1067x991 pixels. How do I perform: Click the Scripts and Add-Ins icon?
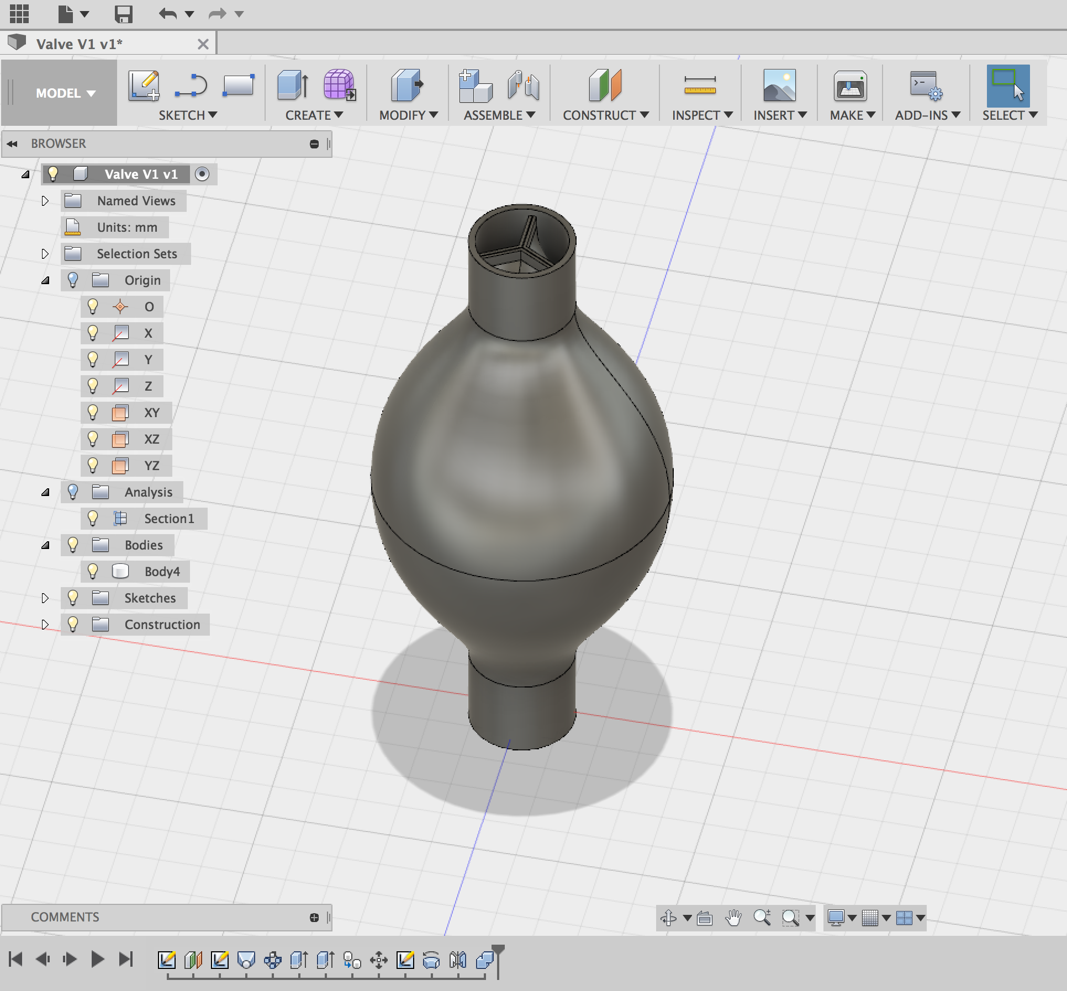click(926, 86)
